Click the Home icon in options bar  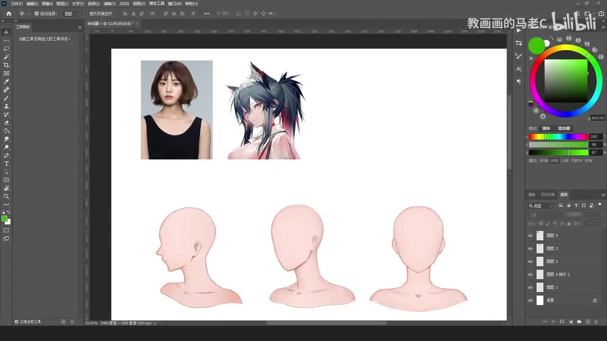coord(9,14)
